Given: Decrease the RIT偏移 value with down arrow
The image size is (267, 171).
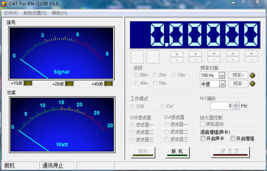Looking at the screenshot, I should tap(236, 107).
